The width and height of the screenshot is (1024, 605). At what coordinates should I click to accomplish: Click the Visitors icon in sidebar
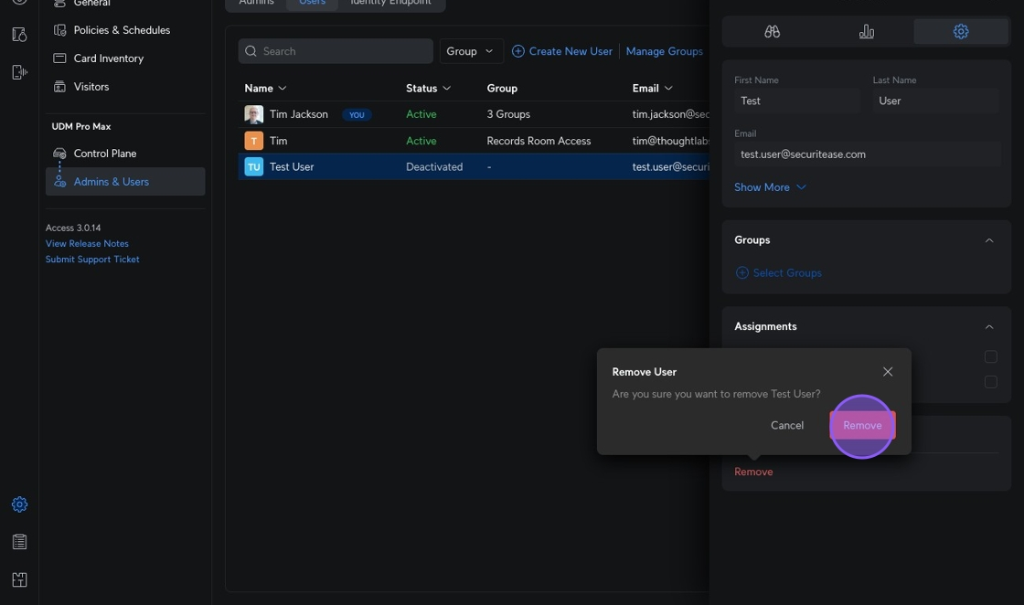click(59, 87)
